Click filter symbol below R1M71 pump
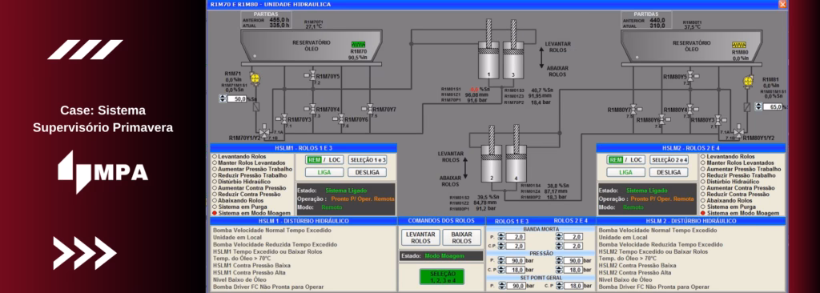820x293 pixels. pos(255,106)
